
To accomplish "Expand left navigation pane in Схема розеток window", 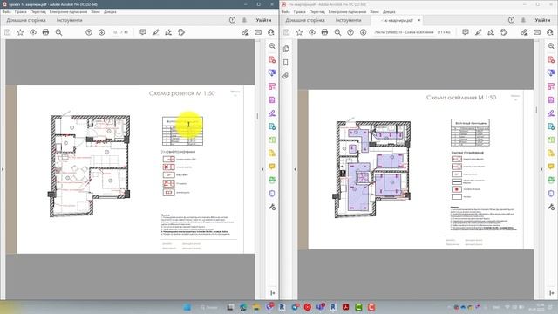I will (3, 169).
